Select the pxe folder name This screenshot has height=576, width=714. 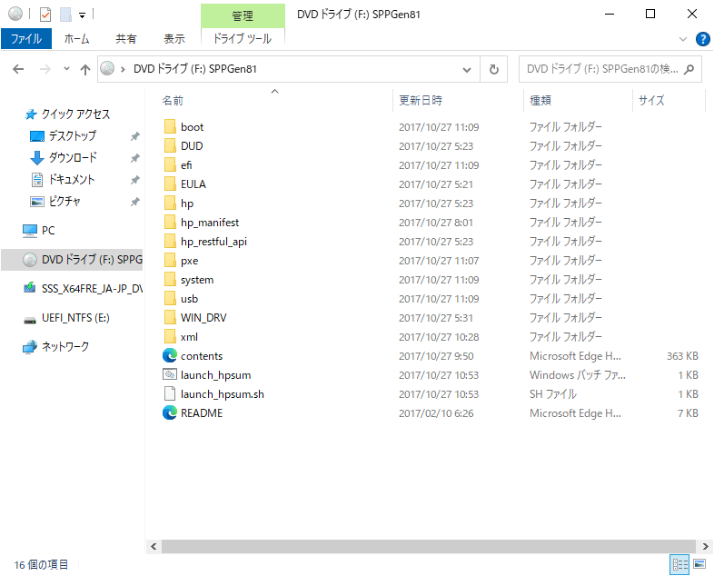click(189, 261)
